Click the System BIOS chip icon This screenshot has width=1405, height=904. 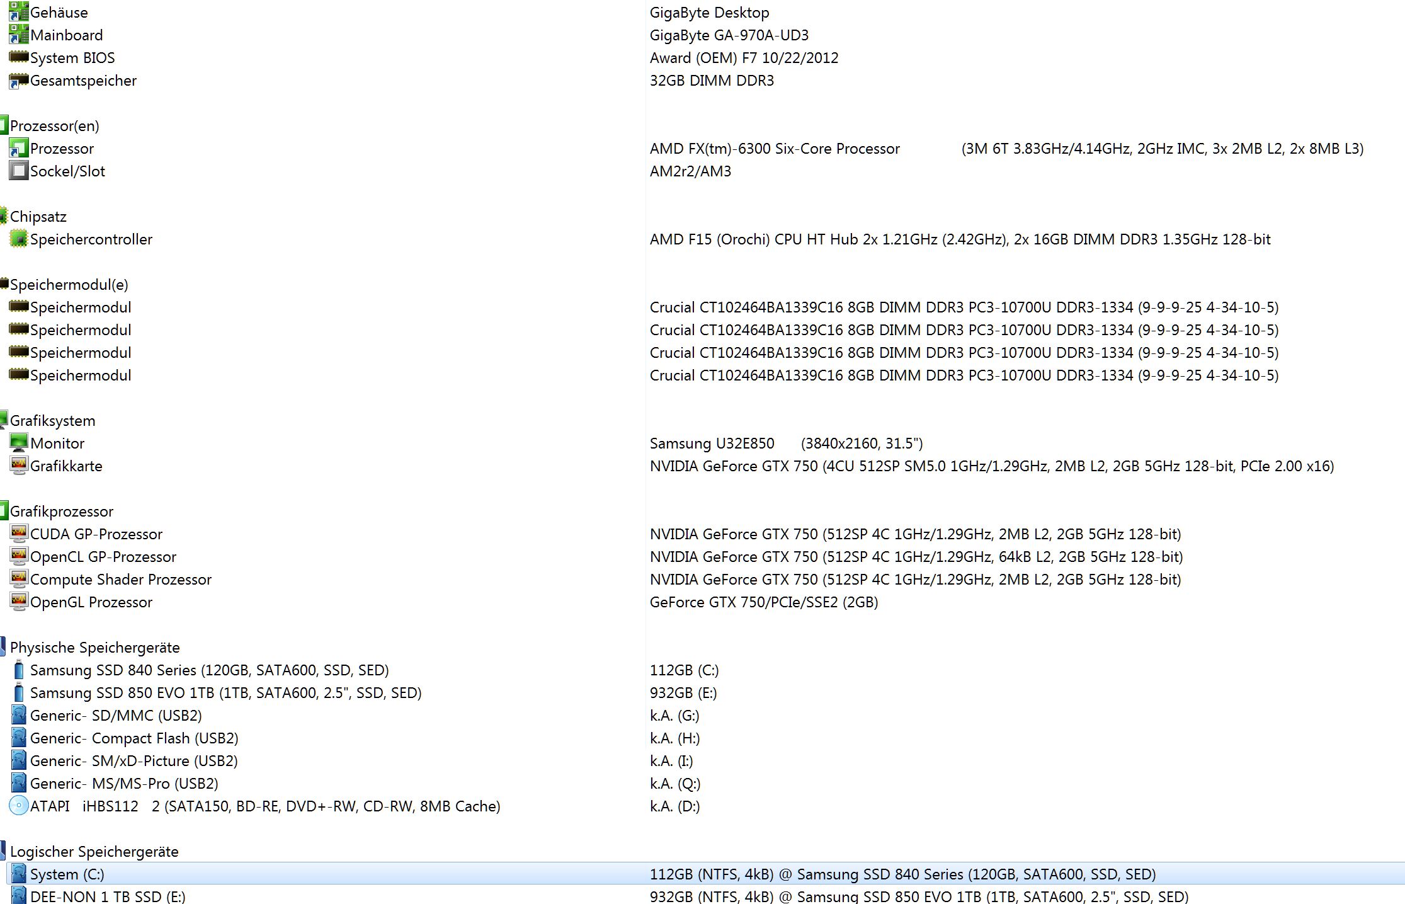[18, 57]
